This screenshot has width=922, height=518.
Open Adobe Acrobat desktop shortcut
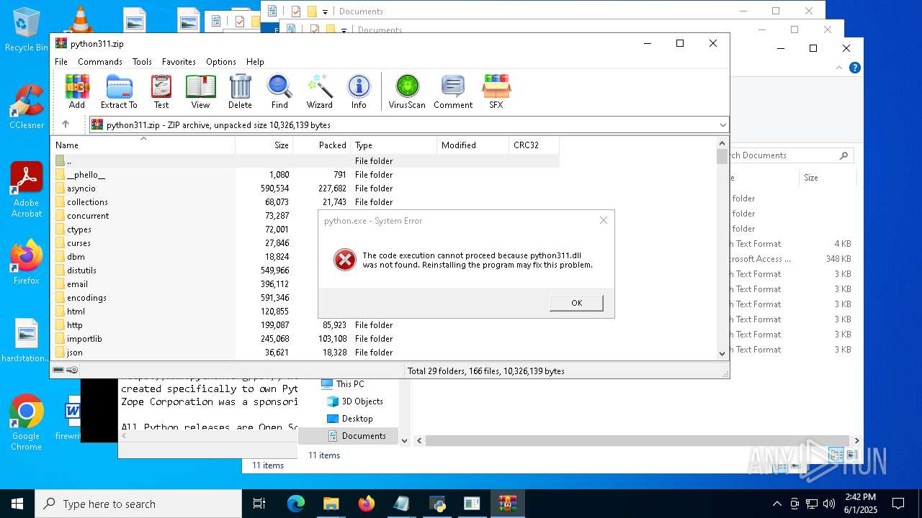(27, 190)
